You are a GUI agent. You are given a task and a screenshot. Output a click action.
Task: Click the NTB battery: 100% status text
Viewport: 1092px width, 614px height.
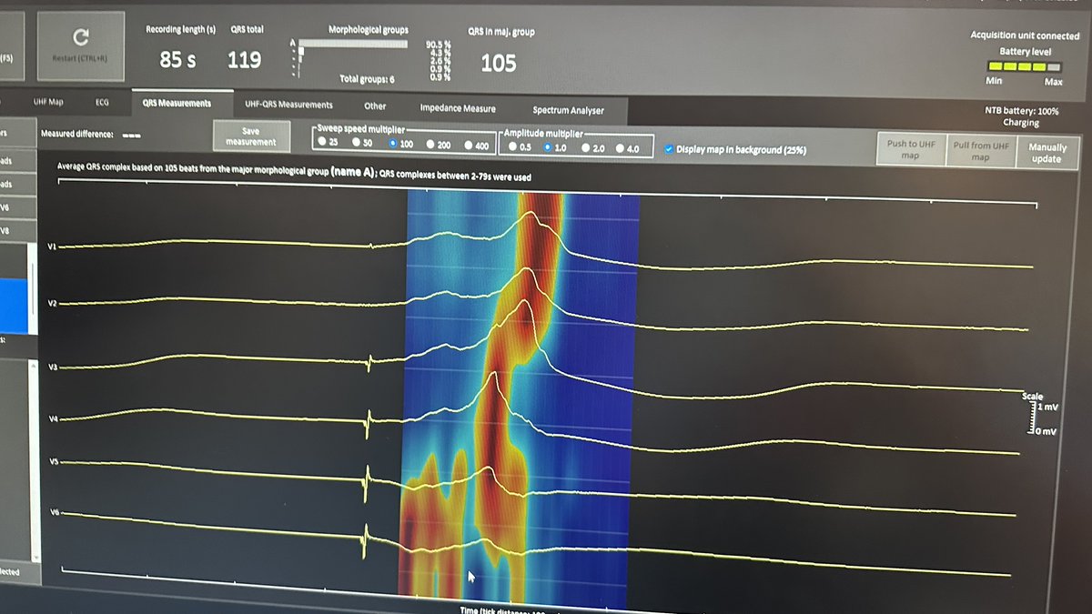[x=1022, y=111]
